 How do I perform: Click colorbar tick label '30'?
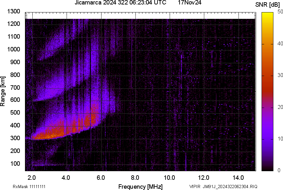(x=280, y=75)
